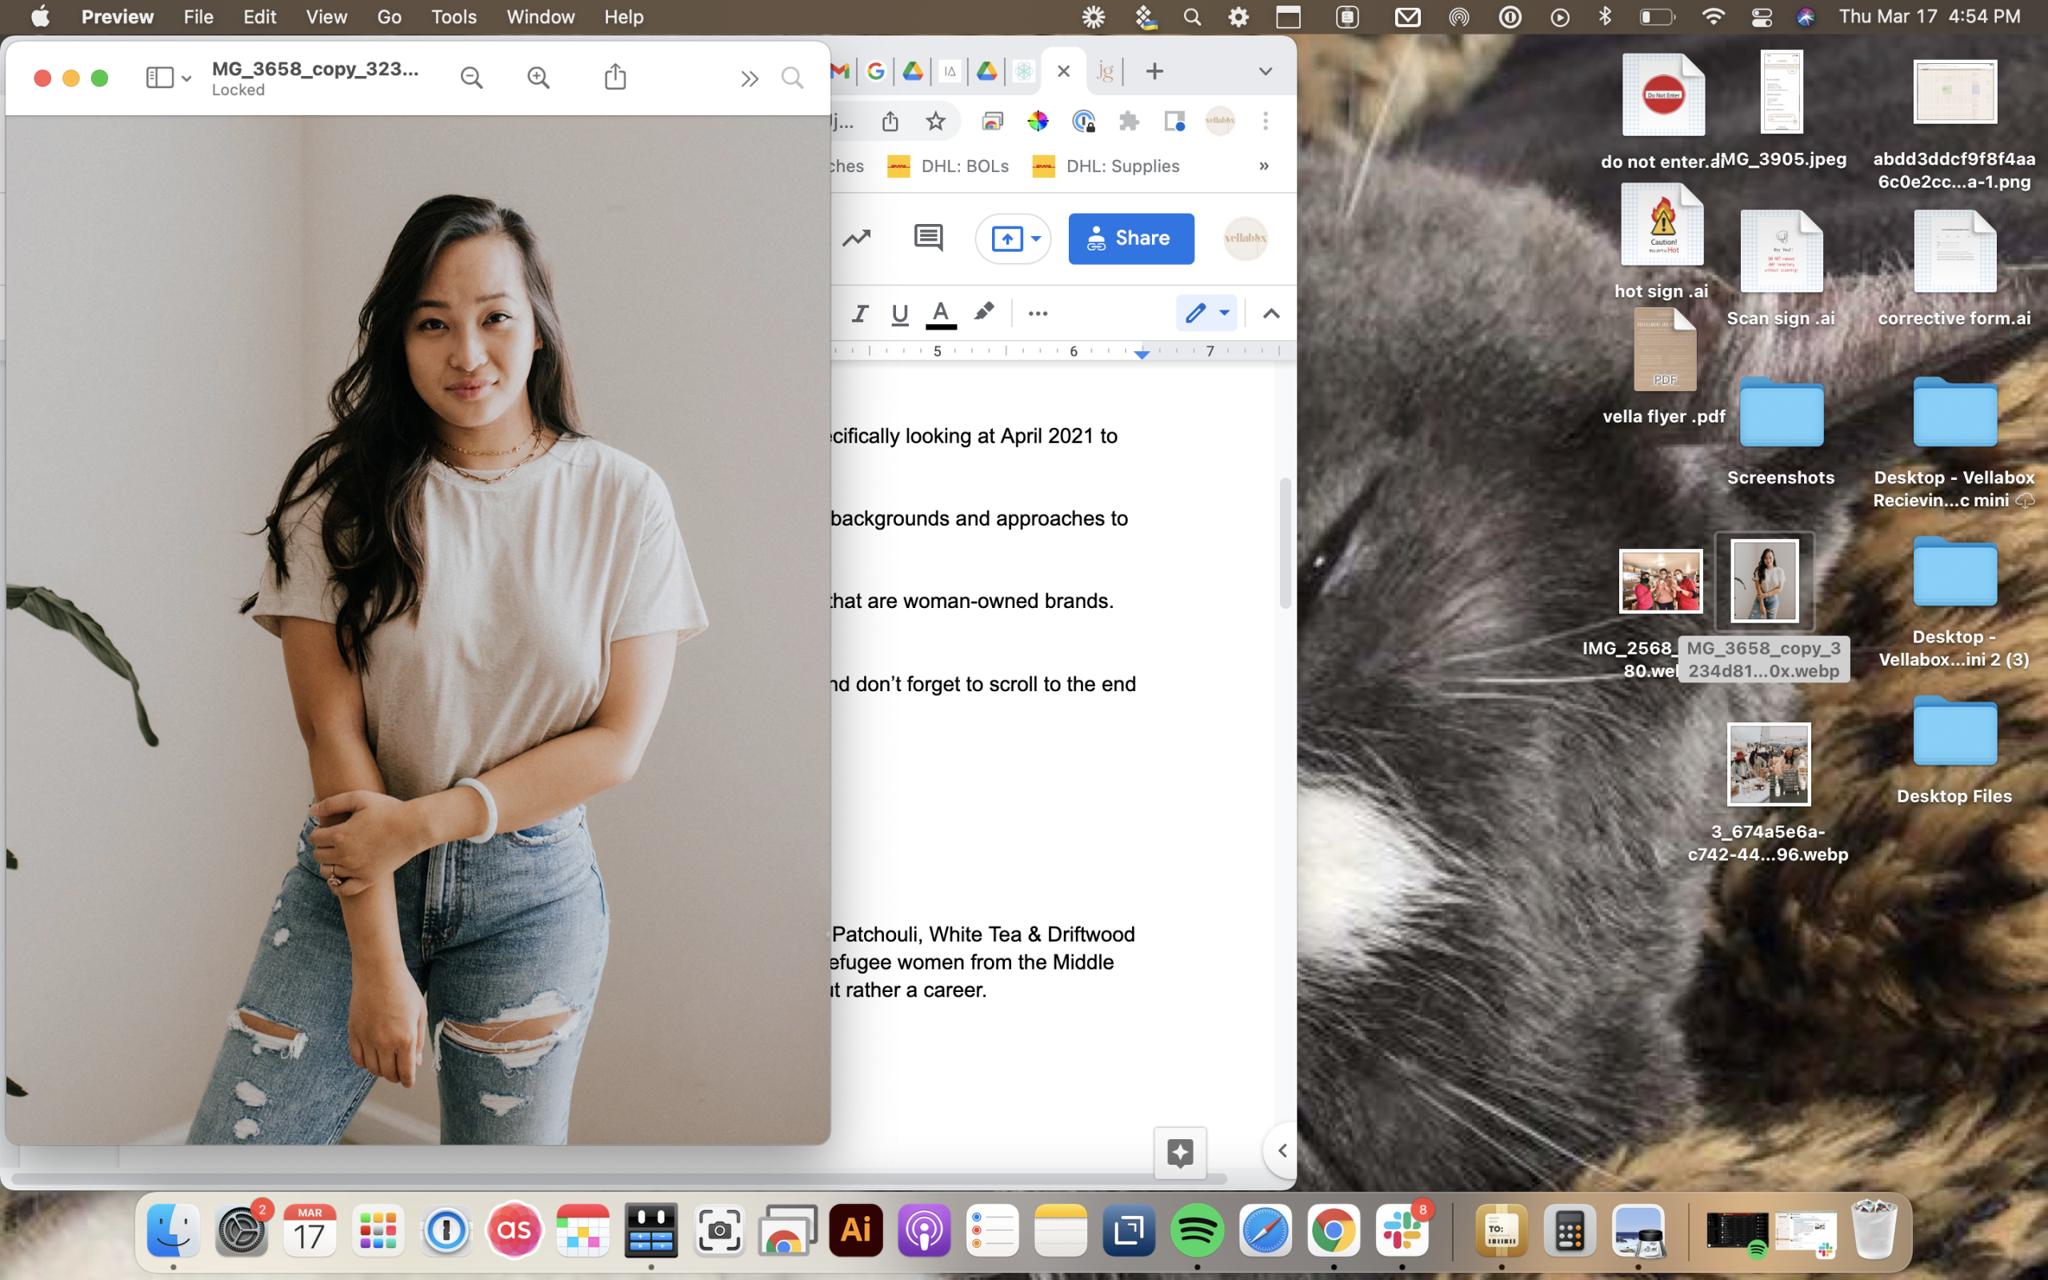Toggle italic formatting in Docs
Viewport: 2048px width, 1280px height.
click(x=860, y=314)
